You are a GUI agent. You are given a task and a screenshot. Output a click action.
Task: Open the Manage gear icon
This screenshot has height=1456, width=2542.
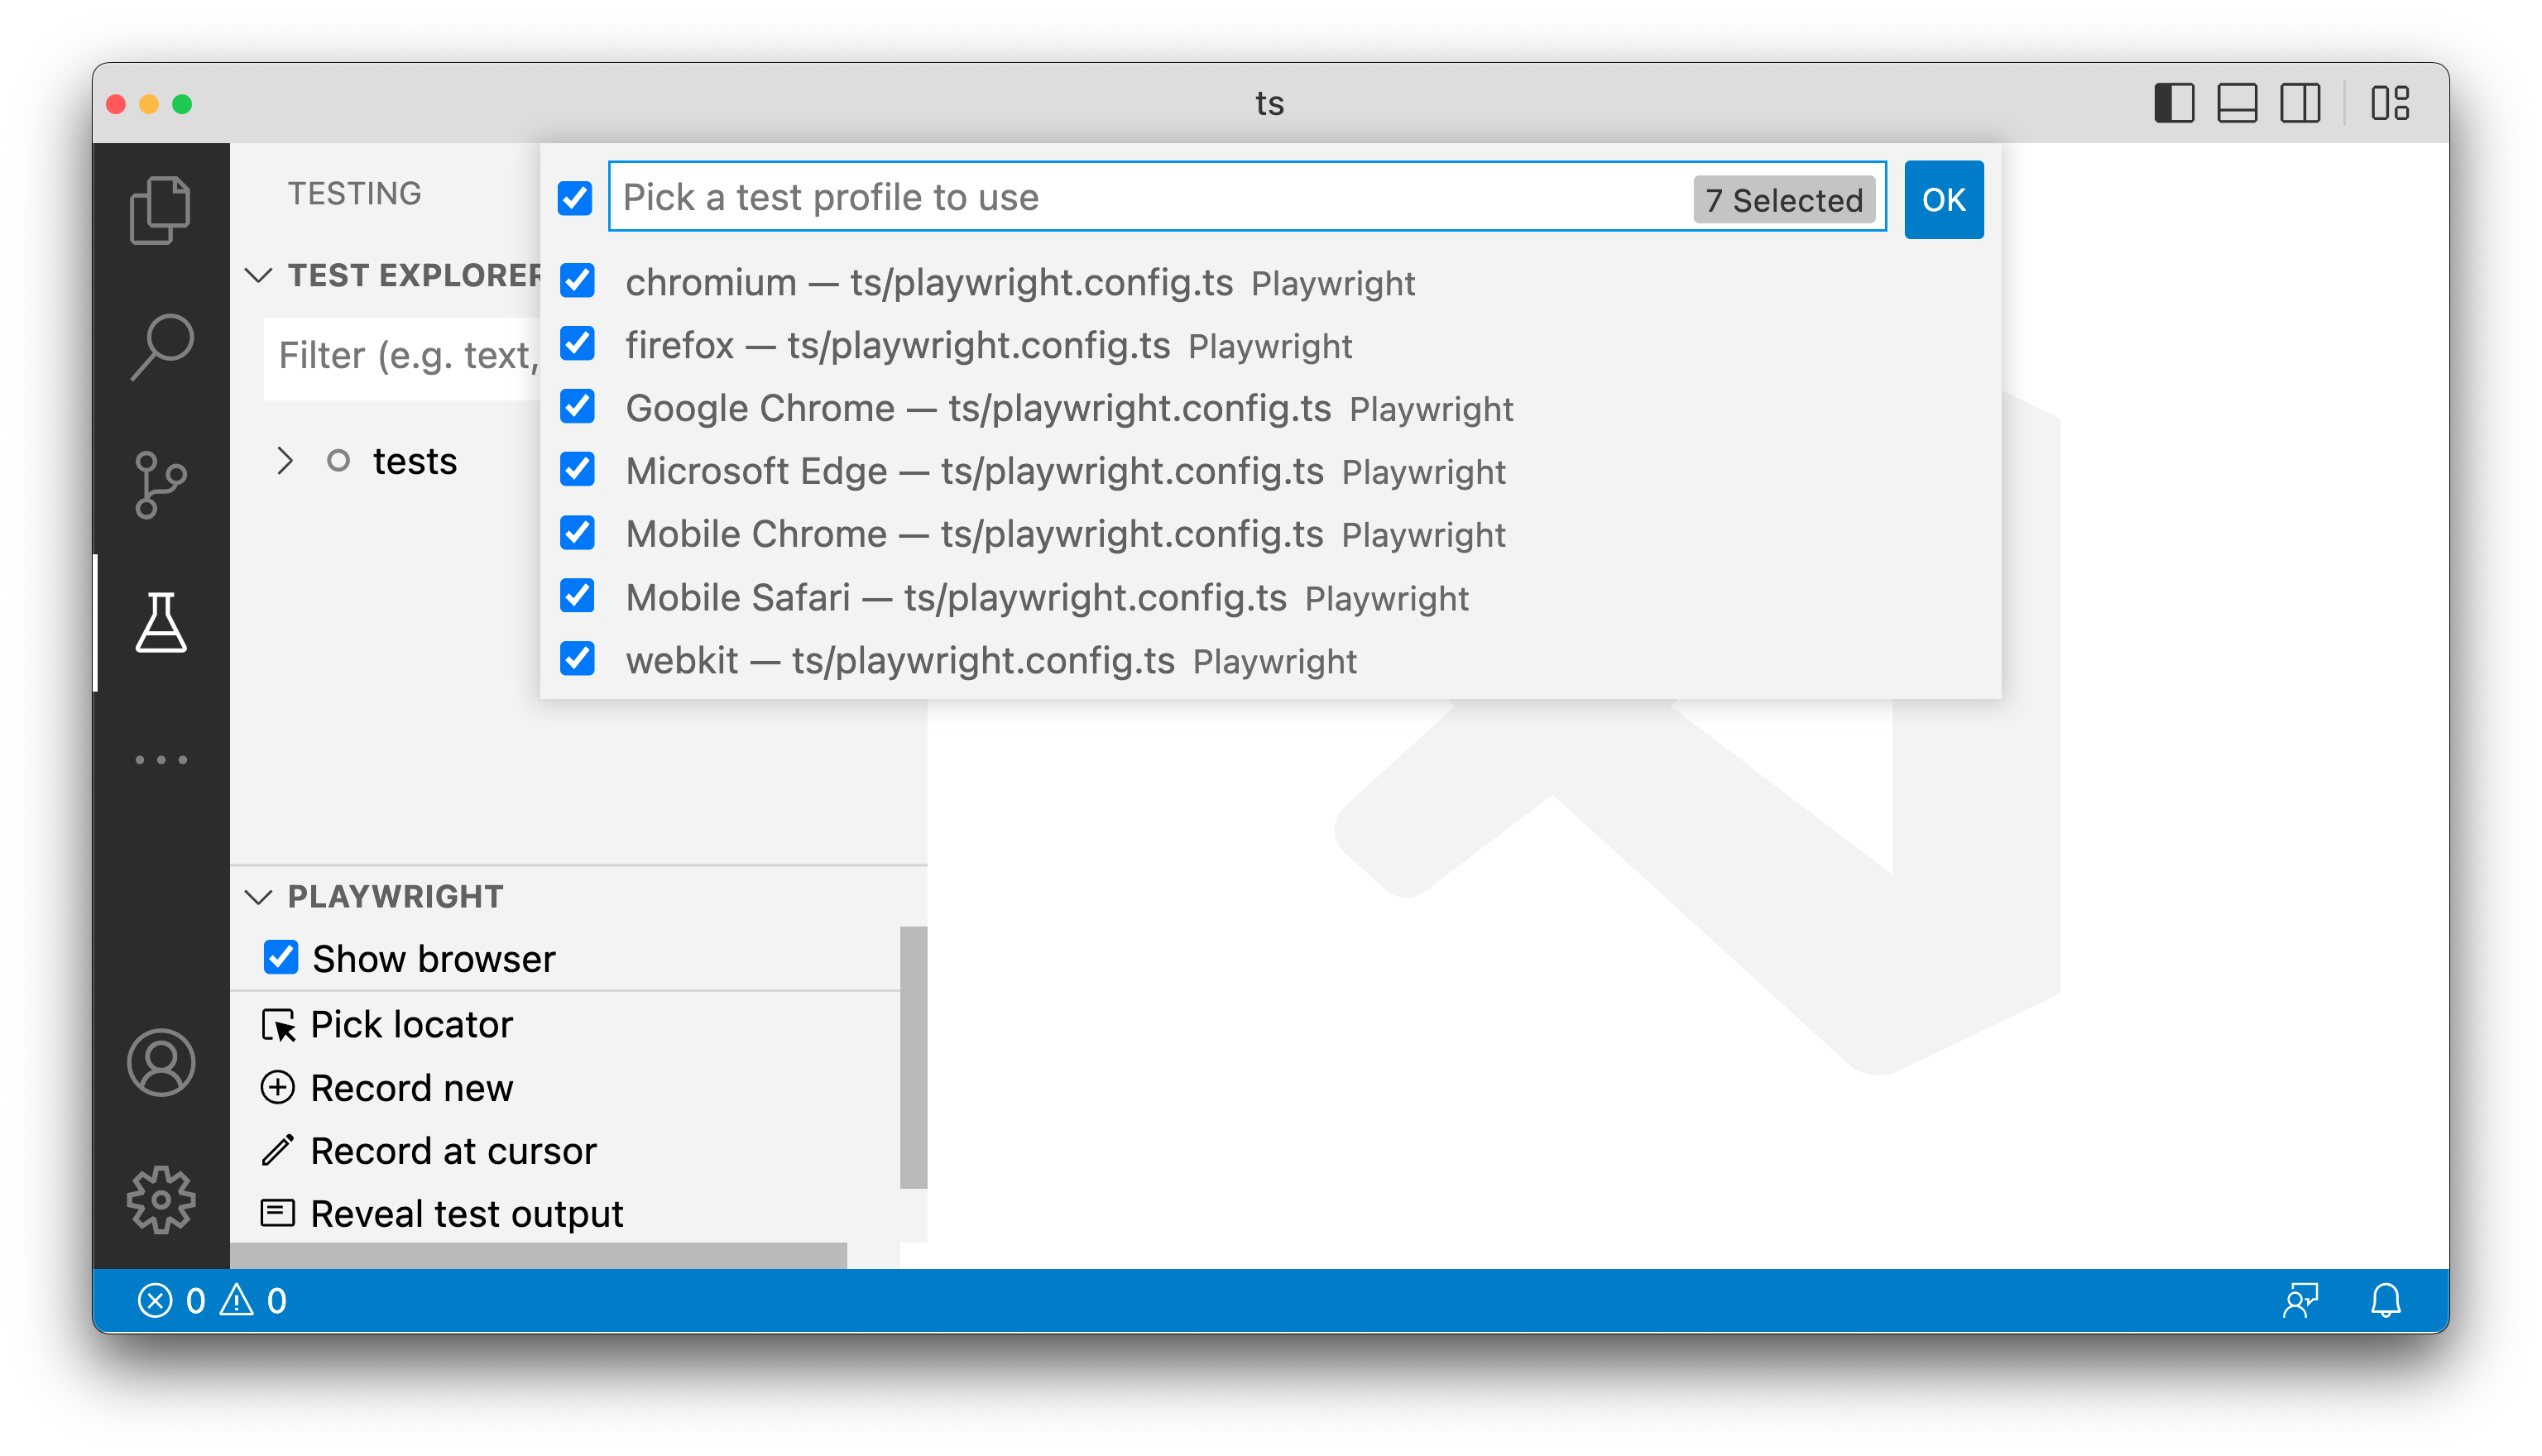(160, 1198)
